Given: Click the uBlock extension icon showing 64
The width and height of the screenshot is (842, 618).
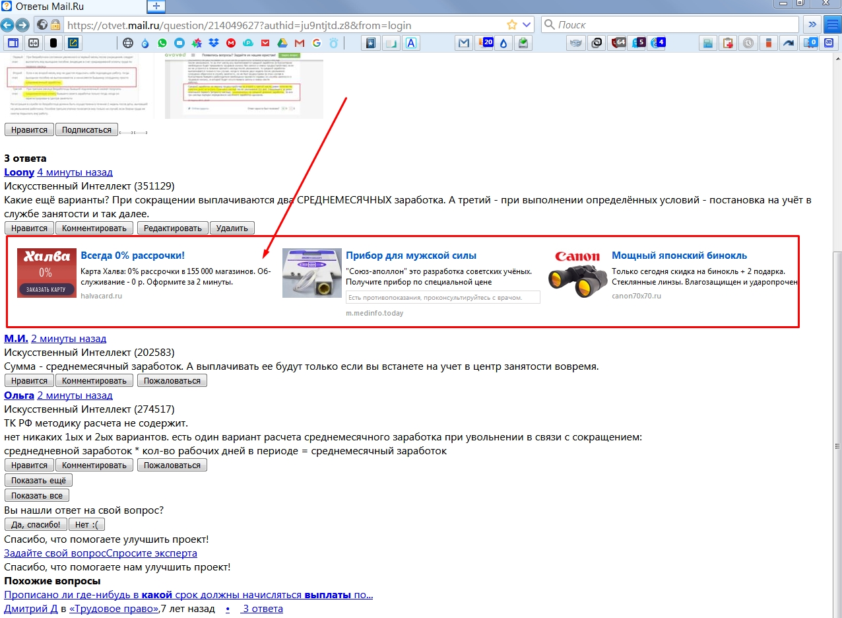Looking at the screenshot, I should pos(618,44).
